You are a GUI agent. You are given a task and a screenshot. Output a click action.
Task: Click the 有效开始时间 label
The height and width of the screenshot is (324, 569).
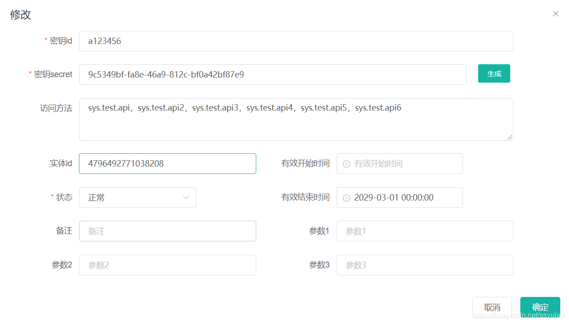(305, 163)
